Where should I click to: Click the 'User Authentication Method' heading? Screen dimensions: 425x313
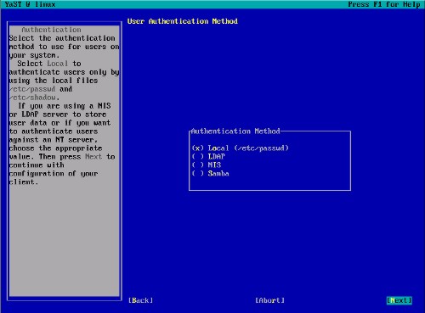pyautogui.click(x=183, y=21)
